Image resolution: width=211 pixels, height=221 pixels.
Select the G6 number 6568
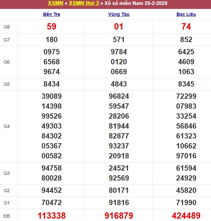pyautogui.click(x=51, y=62)
